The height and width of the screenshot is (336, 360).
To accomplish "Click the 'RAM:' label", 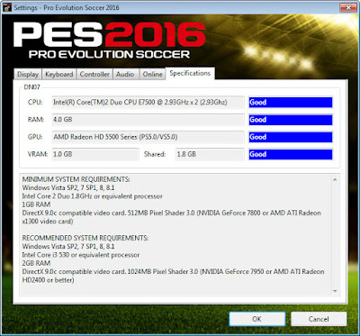I will point(36,120).
